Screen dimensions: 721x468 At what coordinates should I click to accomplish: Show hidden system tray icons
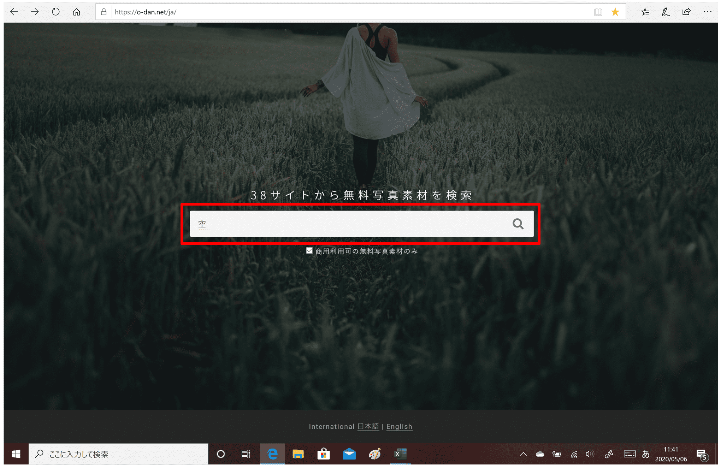pos(523,454)
